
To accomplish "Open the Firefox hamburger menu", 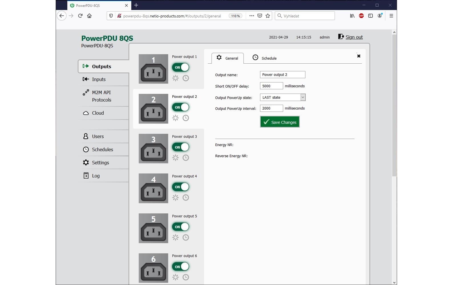I will 391,16.
